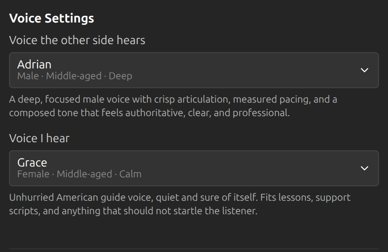Select the Adrian voice name text

(x=34, y=64)
